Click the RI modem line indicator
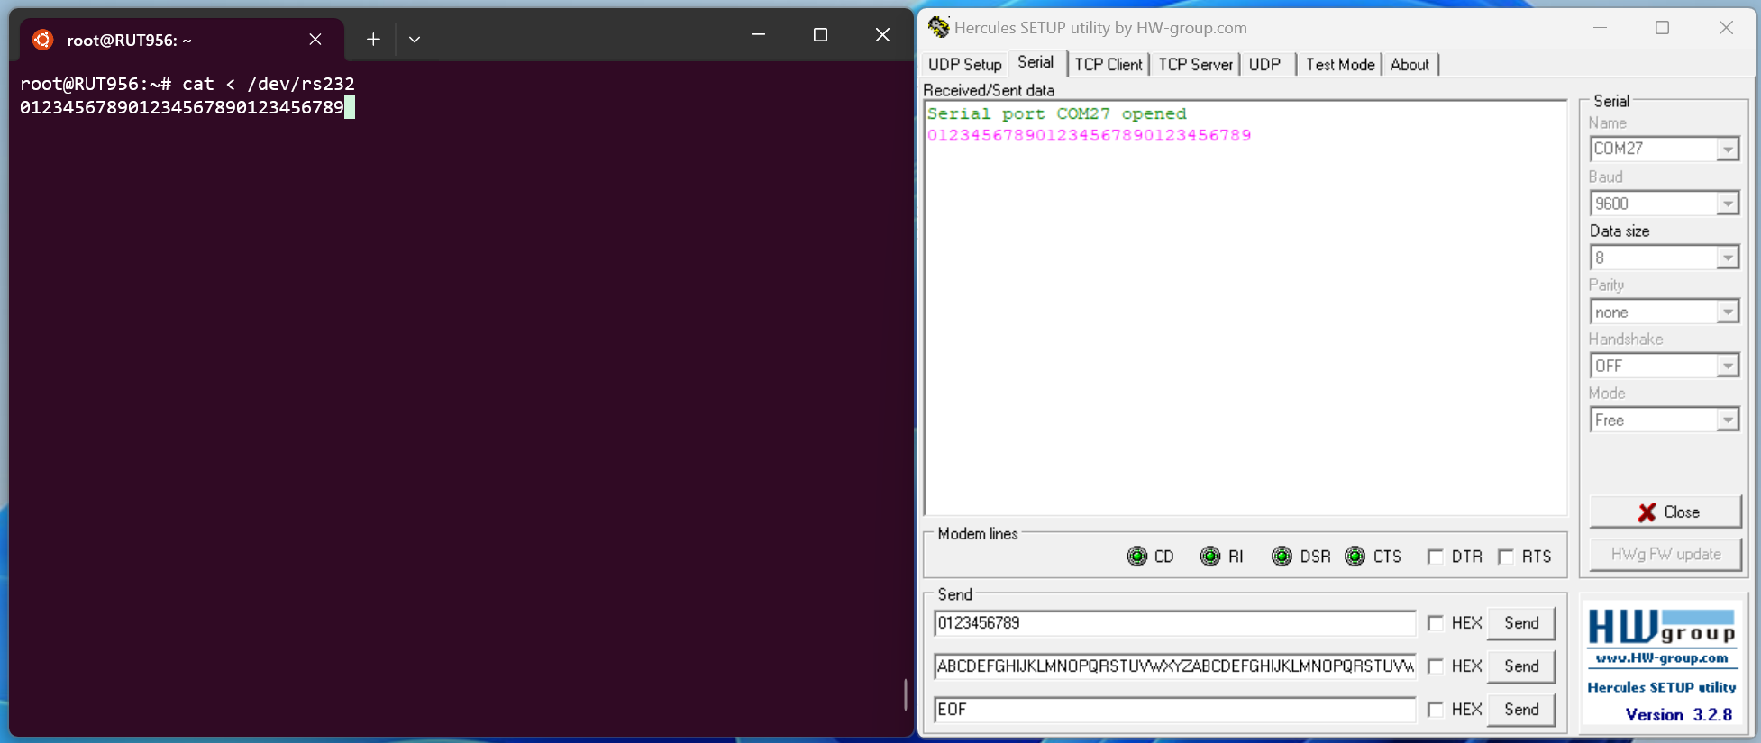The width and height of the screenshot is (1761, 743). click(1209, 557)
